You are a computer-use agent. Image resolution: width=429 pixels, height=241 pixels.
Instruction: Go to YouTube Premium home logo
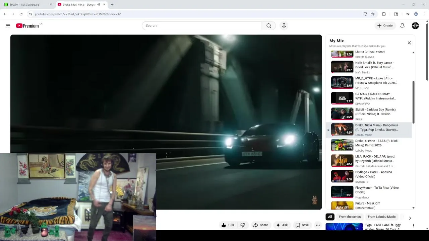(27, 26)
